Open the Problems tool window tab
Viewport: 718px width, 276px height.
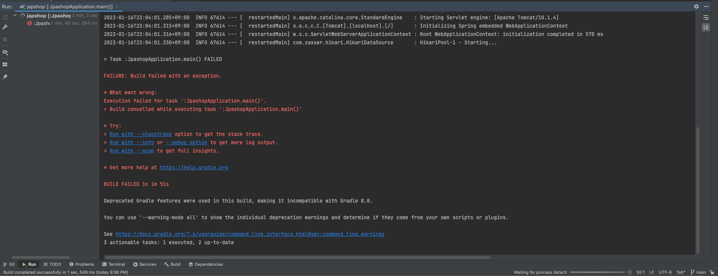(x=81, y=264)
